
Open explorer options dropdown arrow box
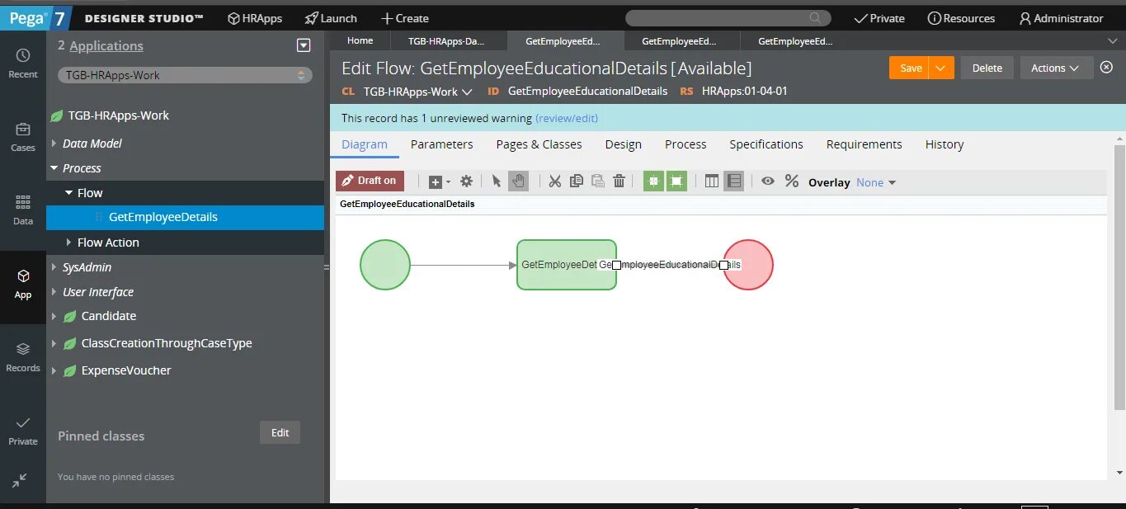coord(304,46)
